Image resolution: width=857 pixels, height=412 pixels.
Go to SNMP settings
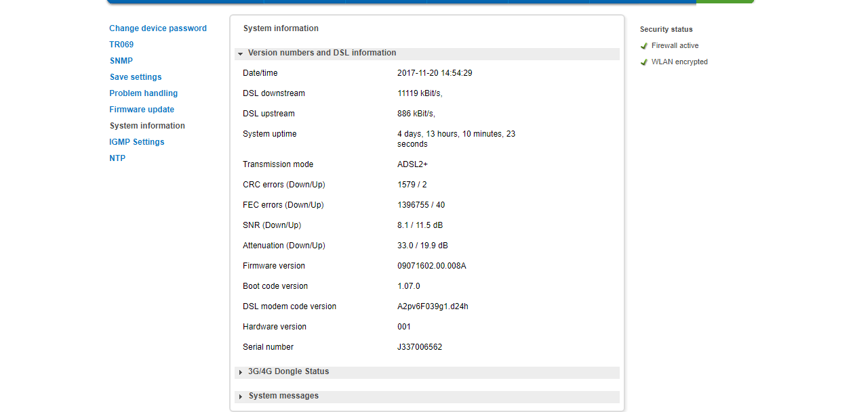coord(121,61)
